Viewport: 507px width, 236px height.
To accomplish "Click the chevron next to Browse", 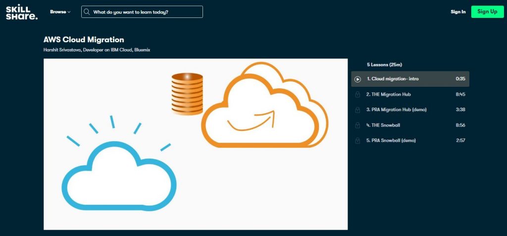I will click(69, 12).
